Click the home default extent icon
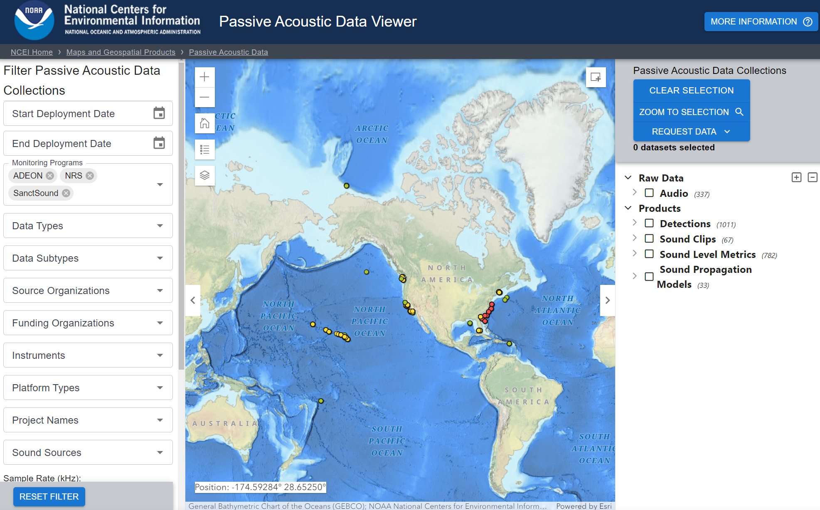Viewport: 820px width, 510px height. [x=204, y=123]
